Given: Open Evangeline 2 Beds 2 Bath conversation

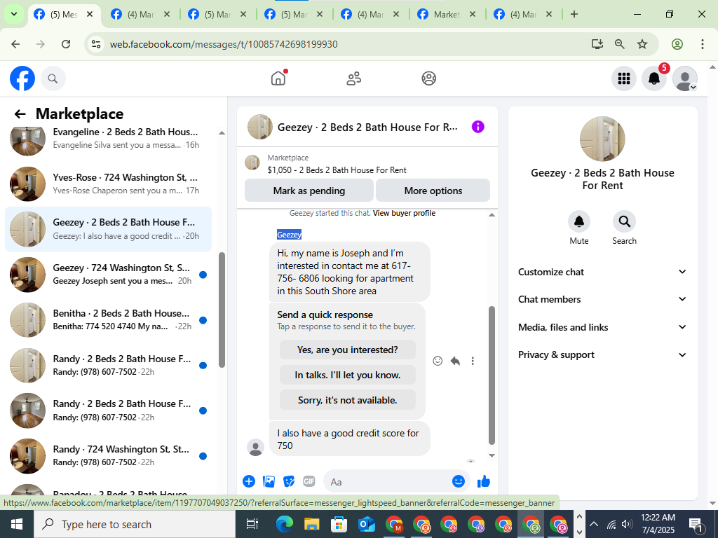Looking at the screenshot, I should [109, 138].
